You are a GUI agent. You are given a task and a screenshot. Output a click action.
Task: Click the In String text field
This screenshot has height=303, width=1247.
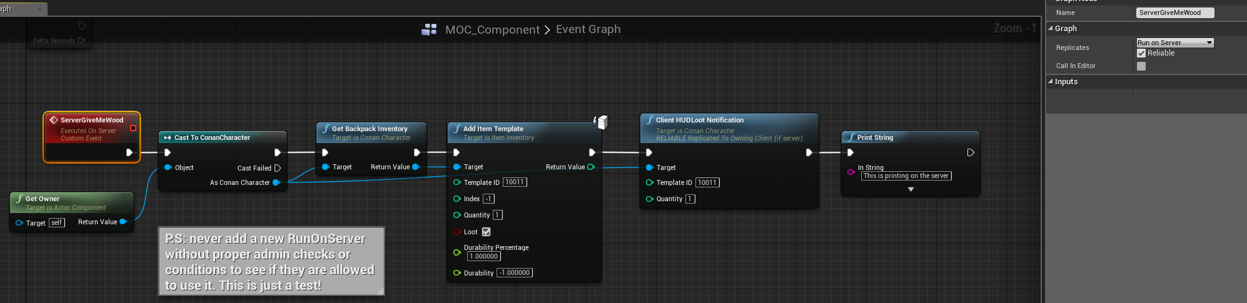pos(906,176)
